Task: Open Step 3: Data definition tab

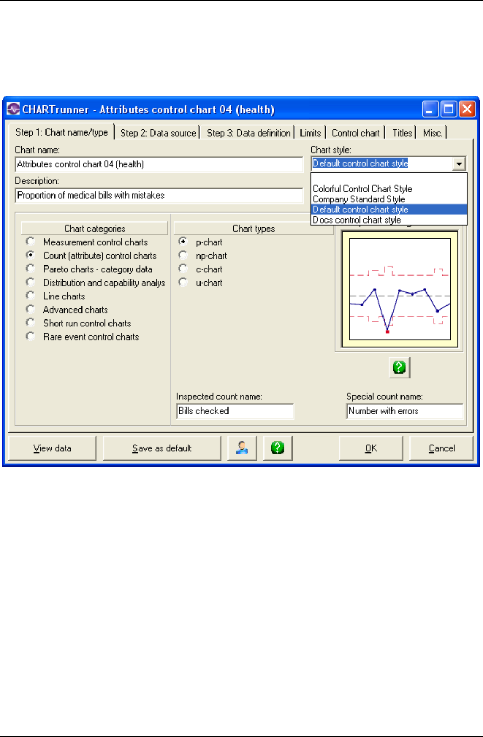Action: tap(249, 133)
